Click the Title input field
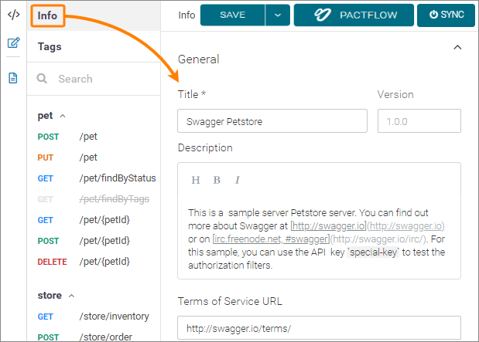The height and width of the screenshot is (342, 479). pos(272,121)
